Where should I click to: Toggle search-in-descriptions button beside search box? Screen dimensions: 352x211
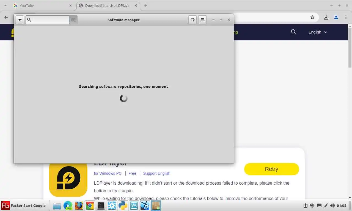[73, 20]
